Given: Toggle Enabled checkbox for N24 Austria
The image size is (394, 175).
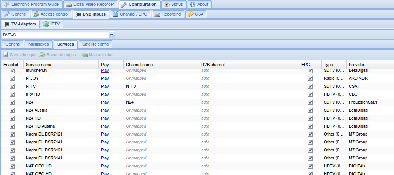Looking at the screenshot, I should [12, 110].
